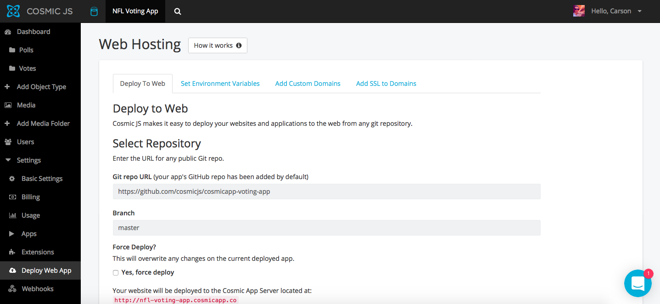Open Webhooks in the sidebar
This screenshot has height=304, width=660.
pyautogui.click(x=37, y=289)
